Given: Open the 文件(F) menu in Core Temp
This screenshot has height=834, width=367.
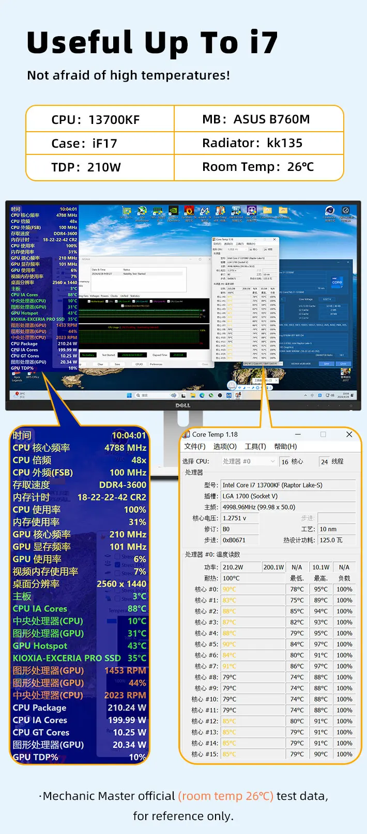Looking at the screenshot, I should coord(194,446).
